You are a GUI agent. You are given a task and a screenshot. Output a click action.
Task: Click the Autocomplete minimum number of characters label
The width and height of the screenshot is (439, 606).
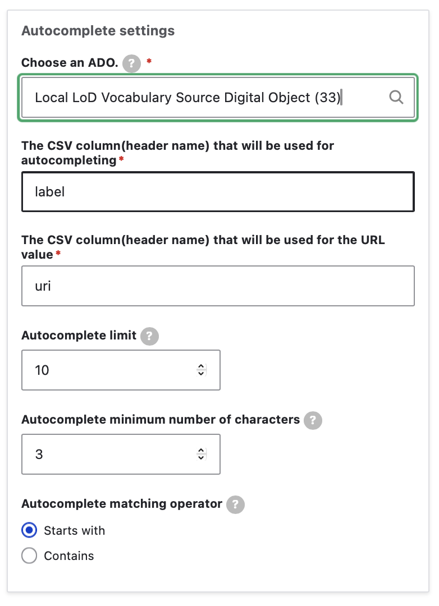click(x=161, y=420)
